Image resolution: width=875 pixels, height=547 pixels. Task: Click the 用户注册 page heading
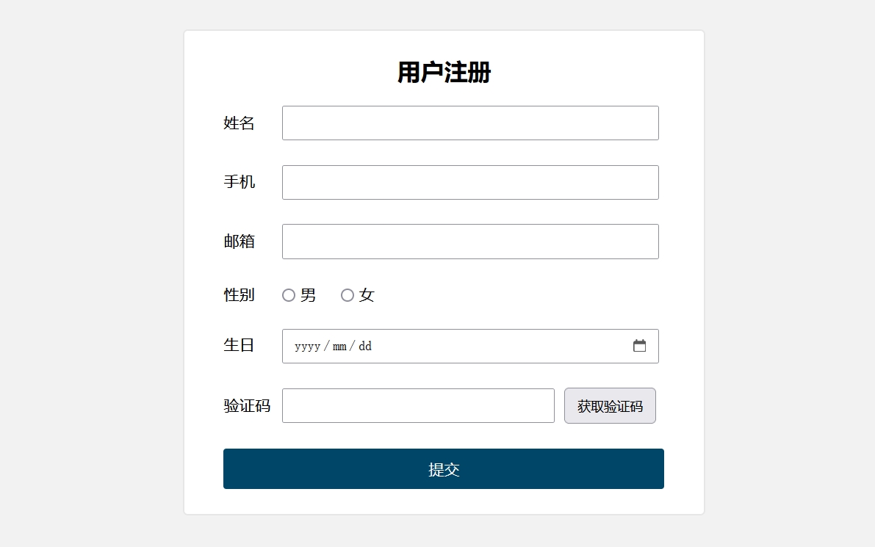click(x=444, y=73)
